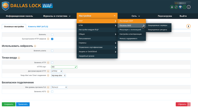Expand the Общие submenu

[97, 34]
